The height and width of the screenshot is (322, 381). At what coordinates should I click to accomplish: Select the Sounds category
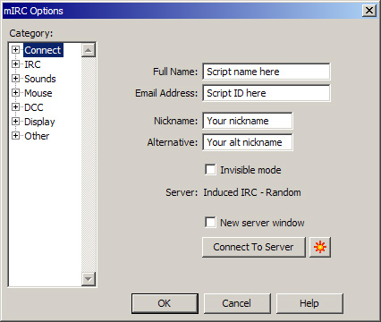(40, 79)
